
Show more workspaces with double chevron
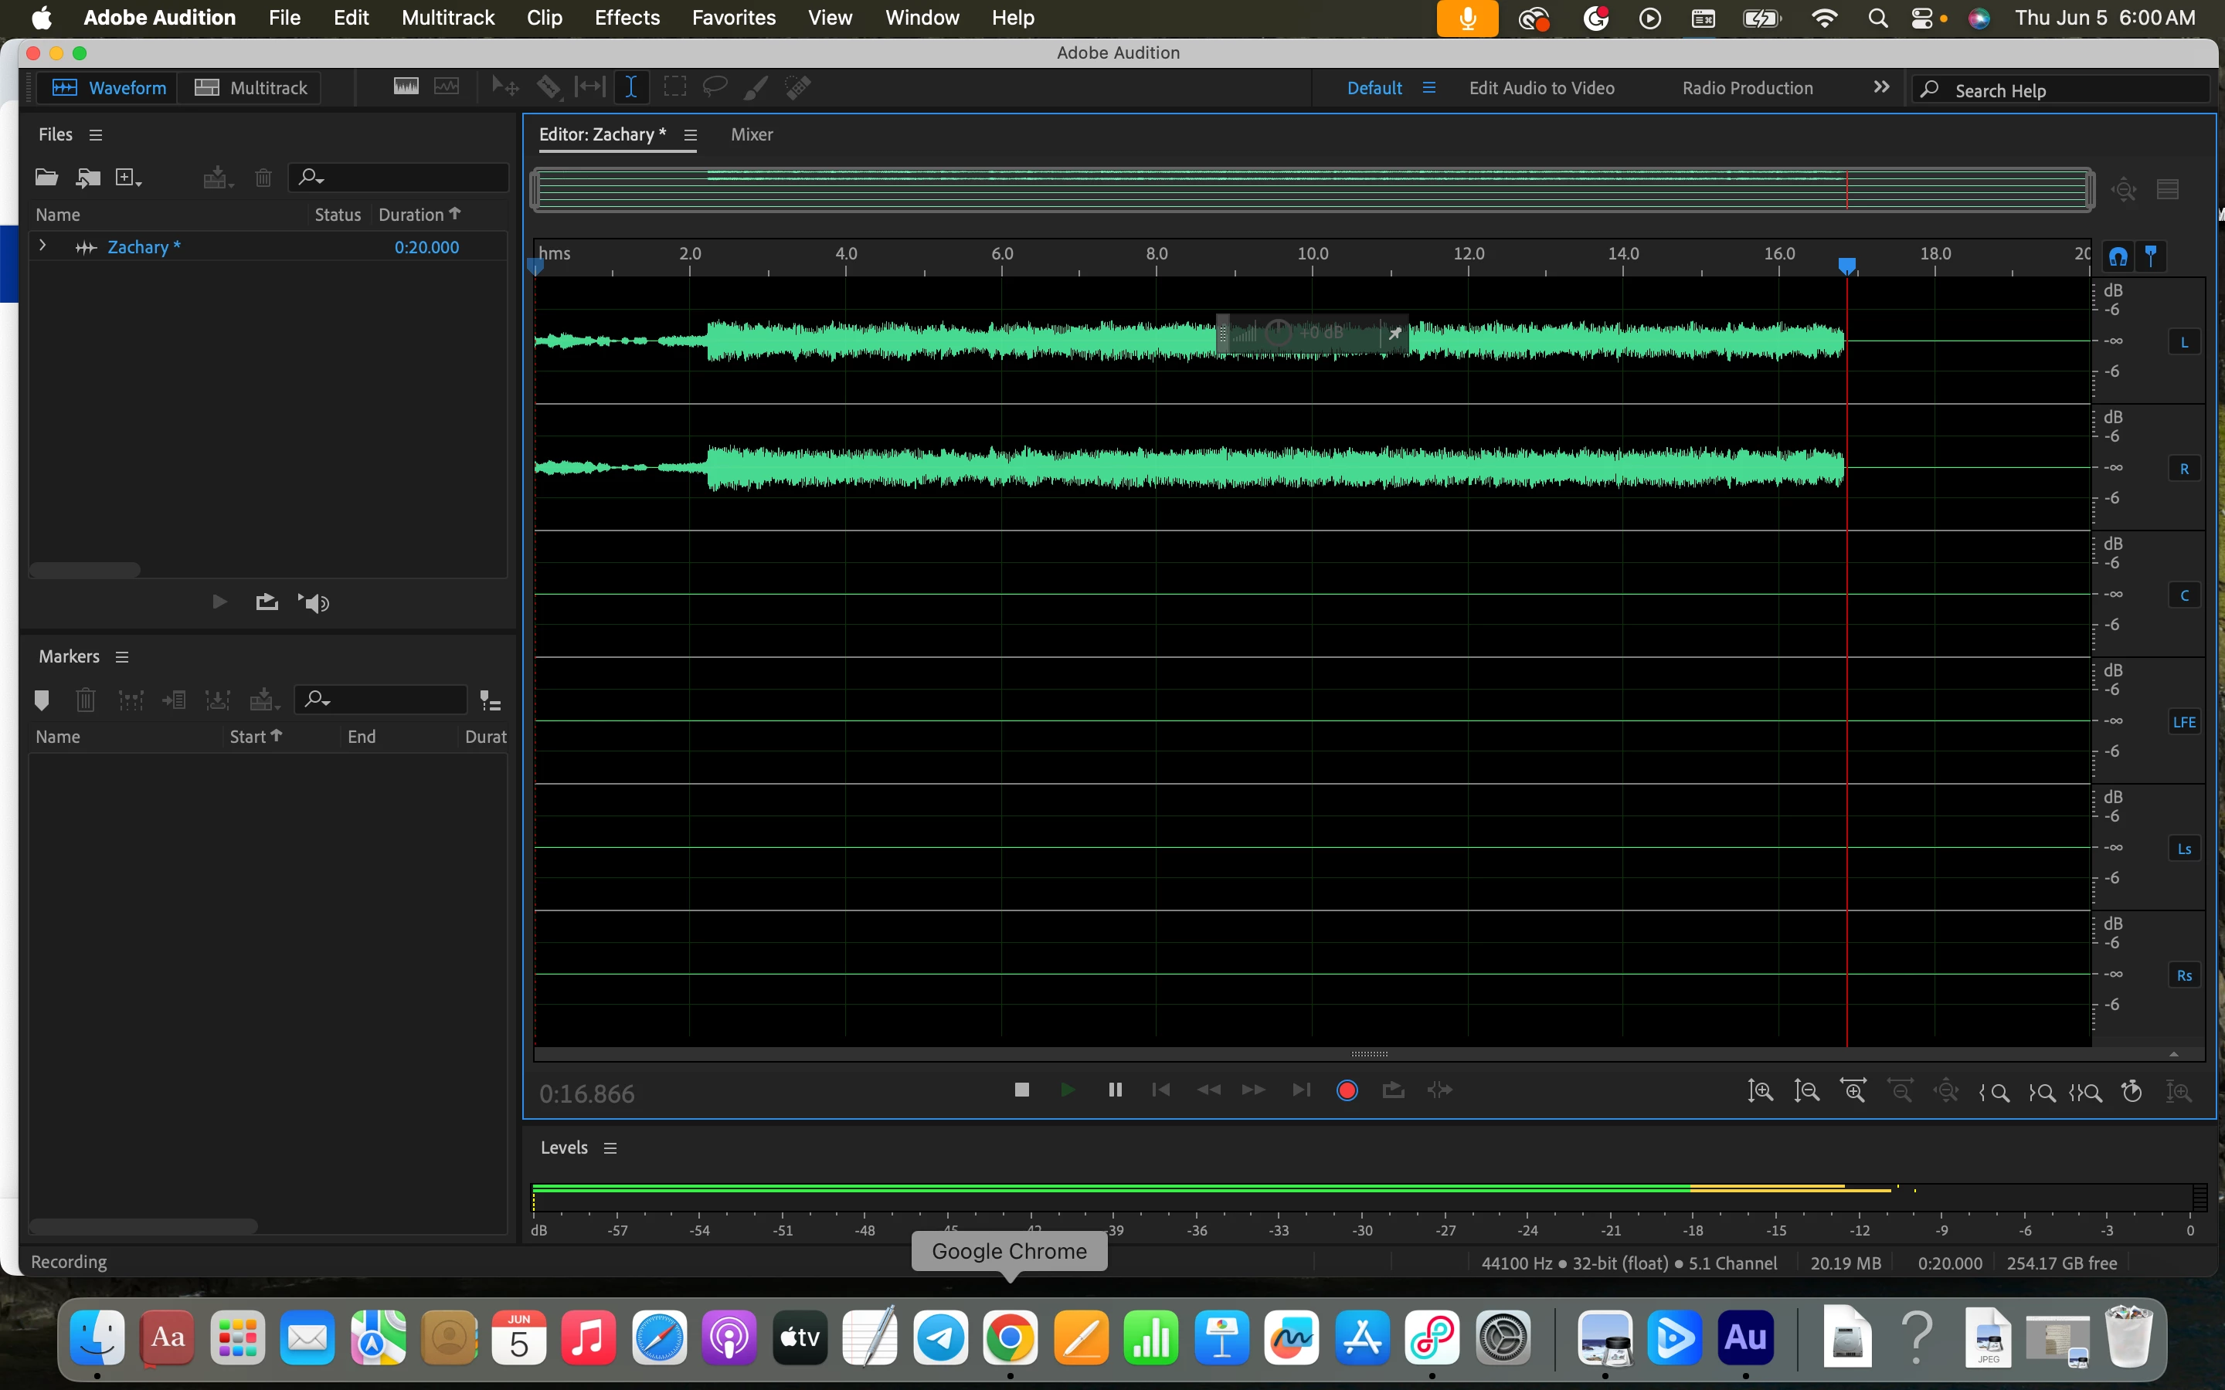coord(1881,87)
